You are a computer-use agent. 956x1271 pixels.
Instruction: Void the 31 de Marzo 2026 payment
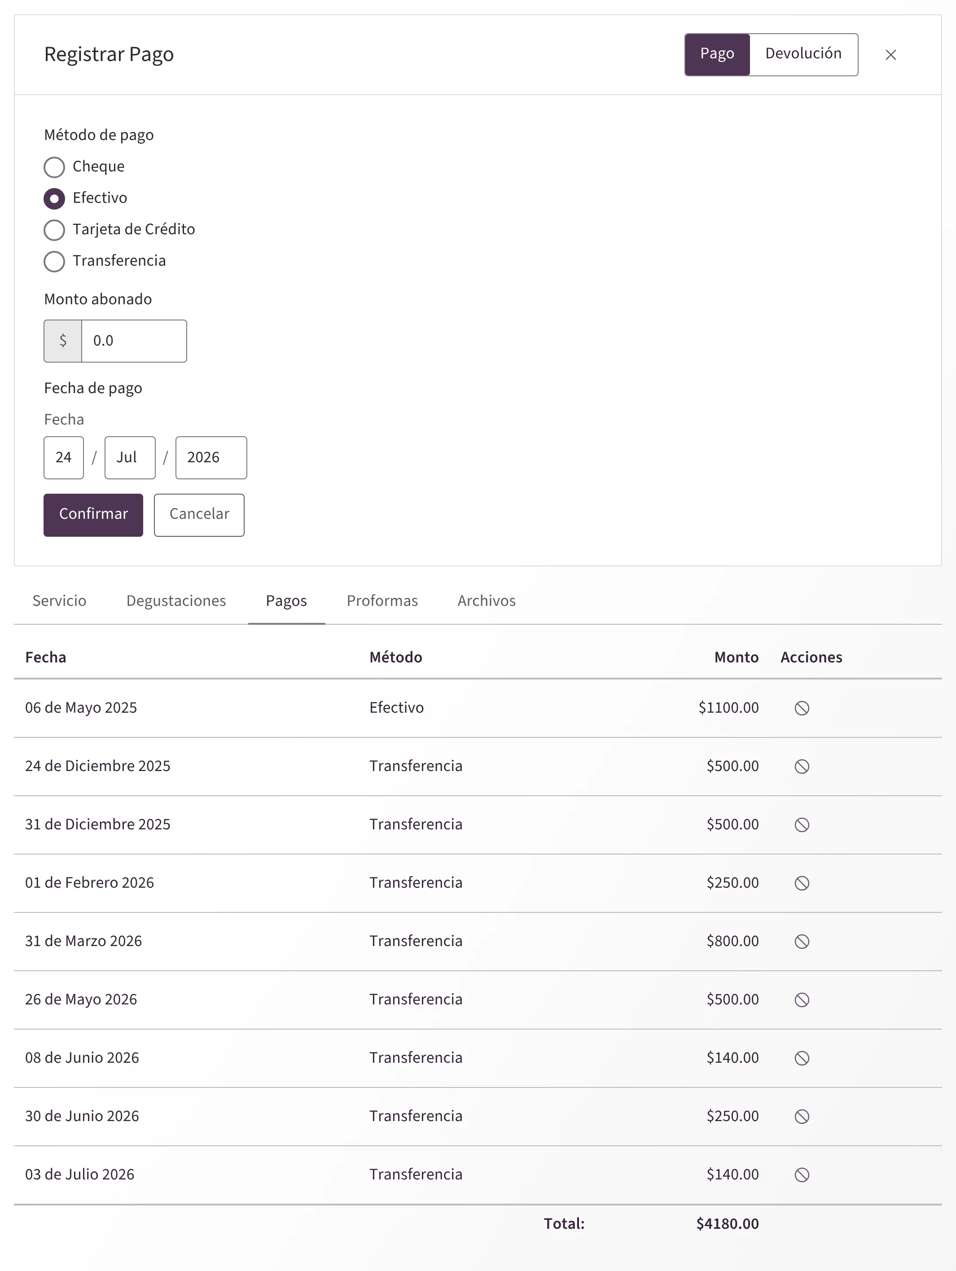(x=802, y=941)
